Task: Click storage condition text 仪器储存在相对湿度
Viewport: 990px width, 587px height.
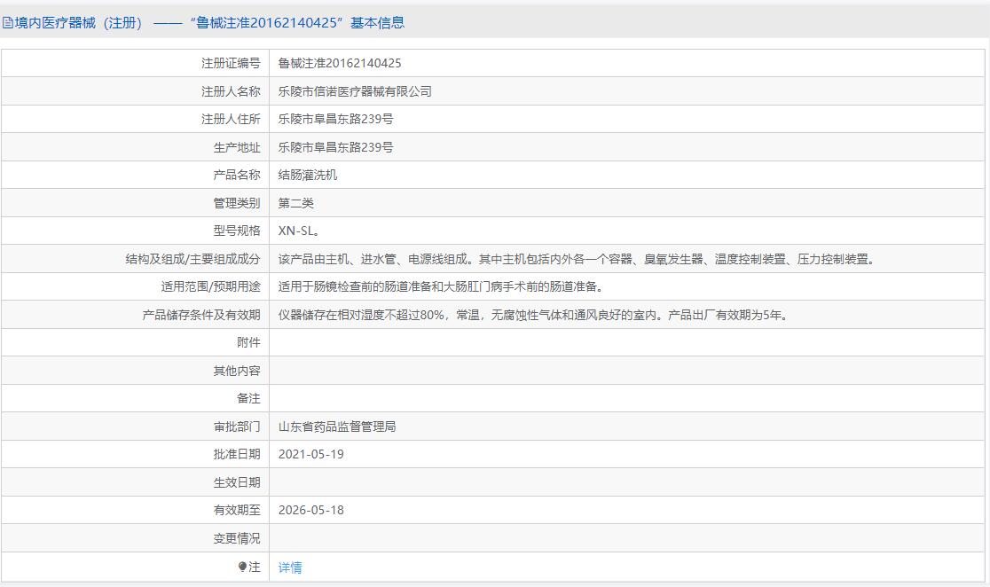Action: pos(534,315)
